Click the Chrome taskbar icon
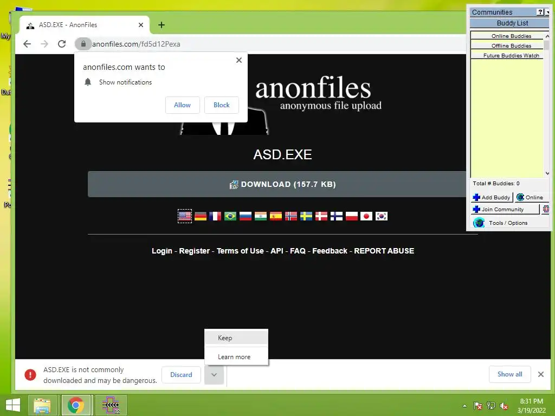 (76, 405)
